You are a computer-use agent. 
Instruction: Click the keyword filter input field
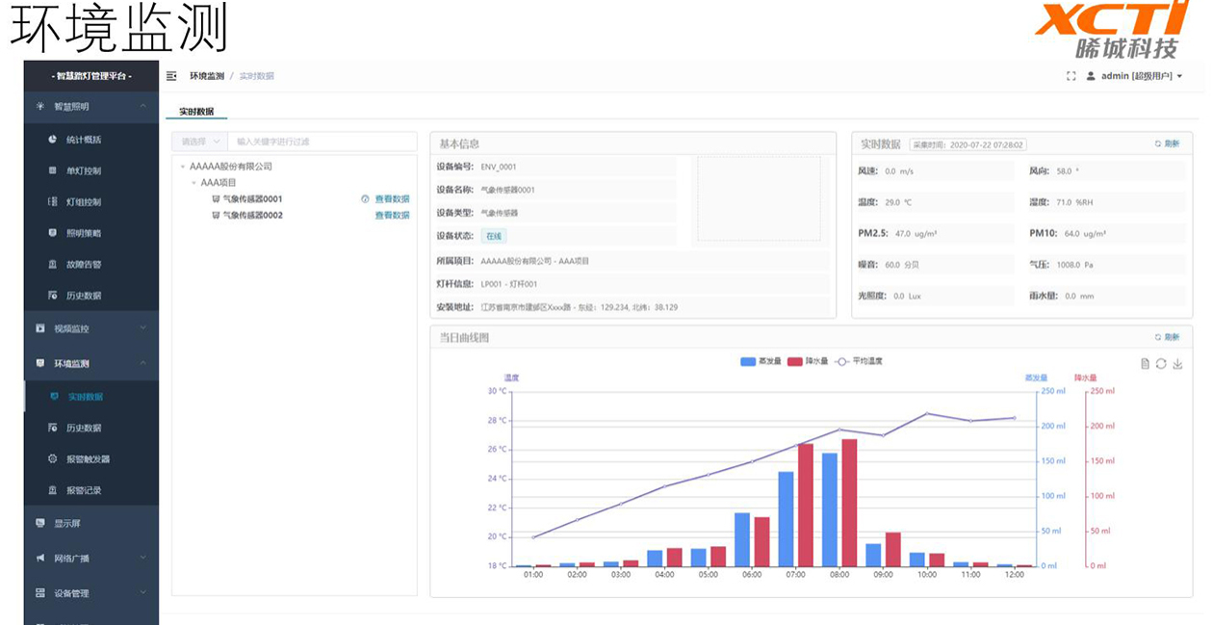tap(323, 142)
